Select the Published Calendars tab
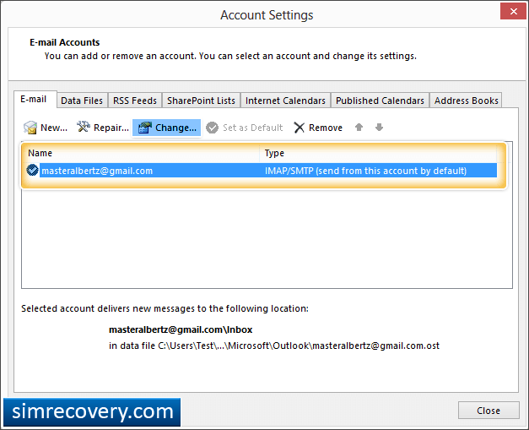 [x=380, y=101]
